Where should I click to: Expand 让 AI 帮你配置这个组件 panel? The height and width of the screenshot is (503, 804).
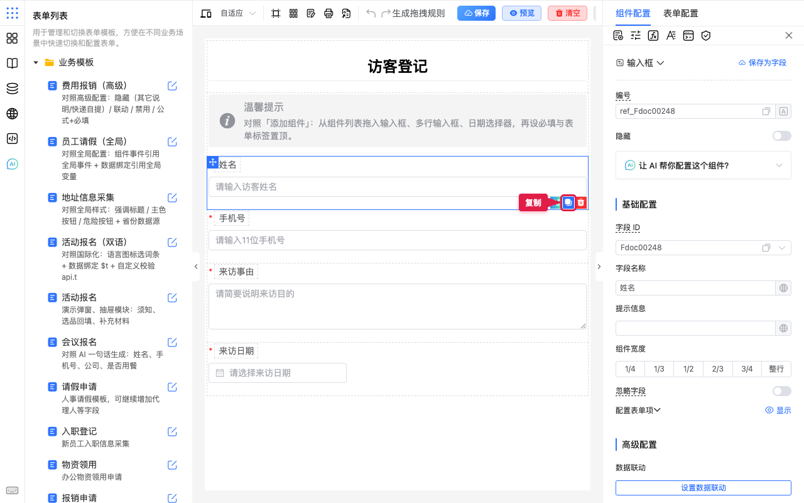[703, 165]
